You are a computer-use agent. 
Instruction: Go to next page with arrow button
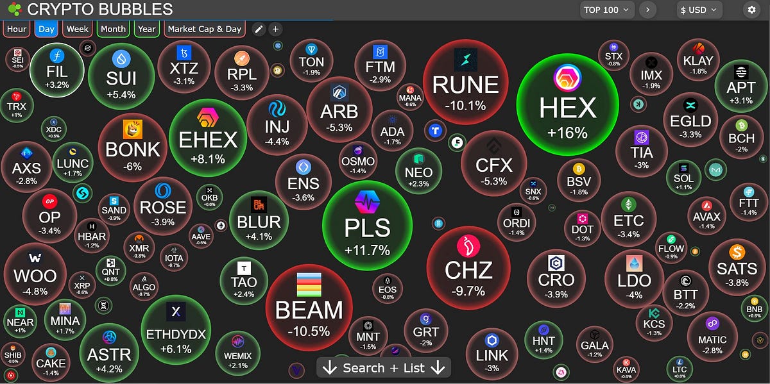[648, 10]
